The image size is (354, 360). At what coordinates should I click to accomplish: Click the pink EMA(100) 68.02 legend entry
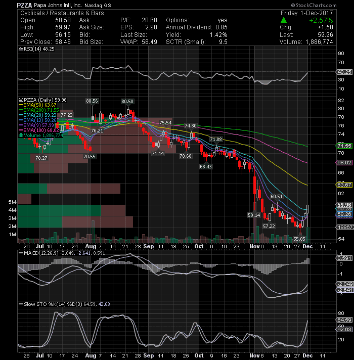(x=39, y=130)
